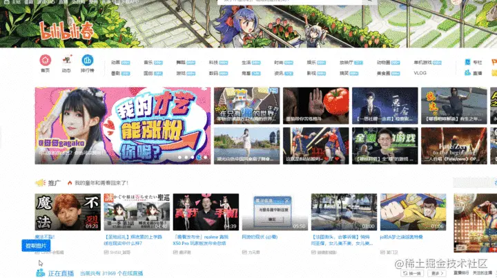Screen dimensions: 497x278
Task: Open the 01:06 jo和A梦 video thumbnail
Action: [x=413, y=212]
